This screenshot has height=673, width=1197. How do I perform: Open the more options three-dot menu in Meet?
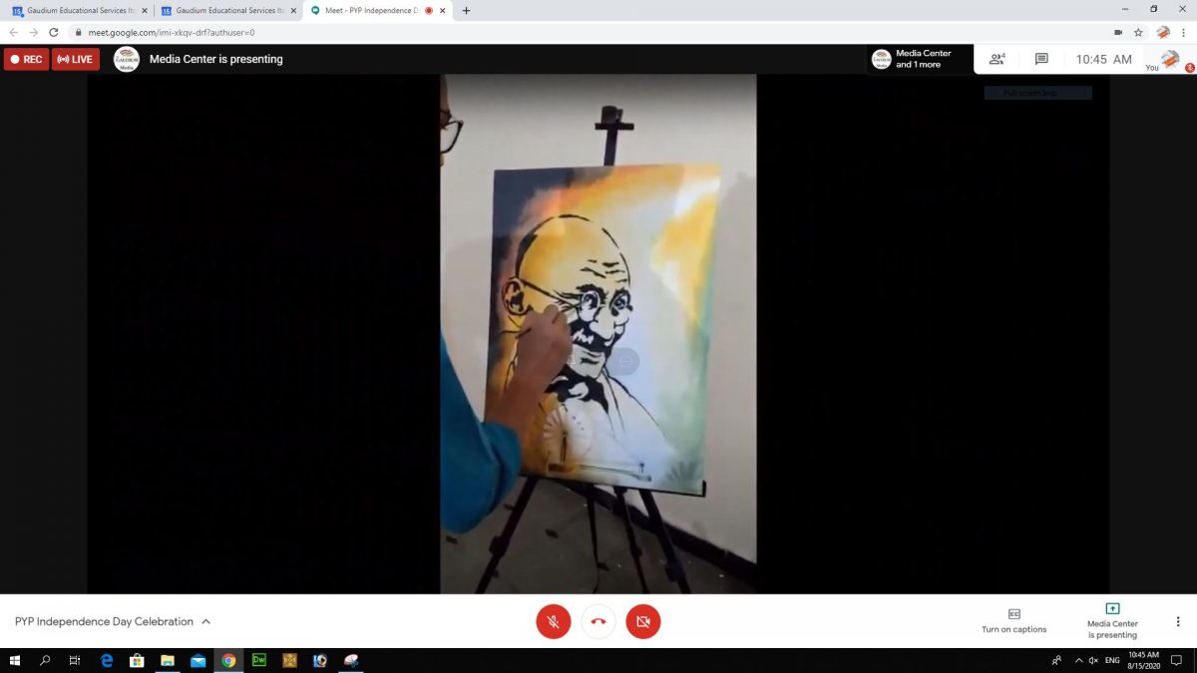tap(1178, 621)
